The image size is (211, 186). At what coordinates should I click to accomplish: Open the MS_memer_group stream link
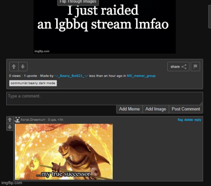[141, 76]
